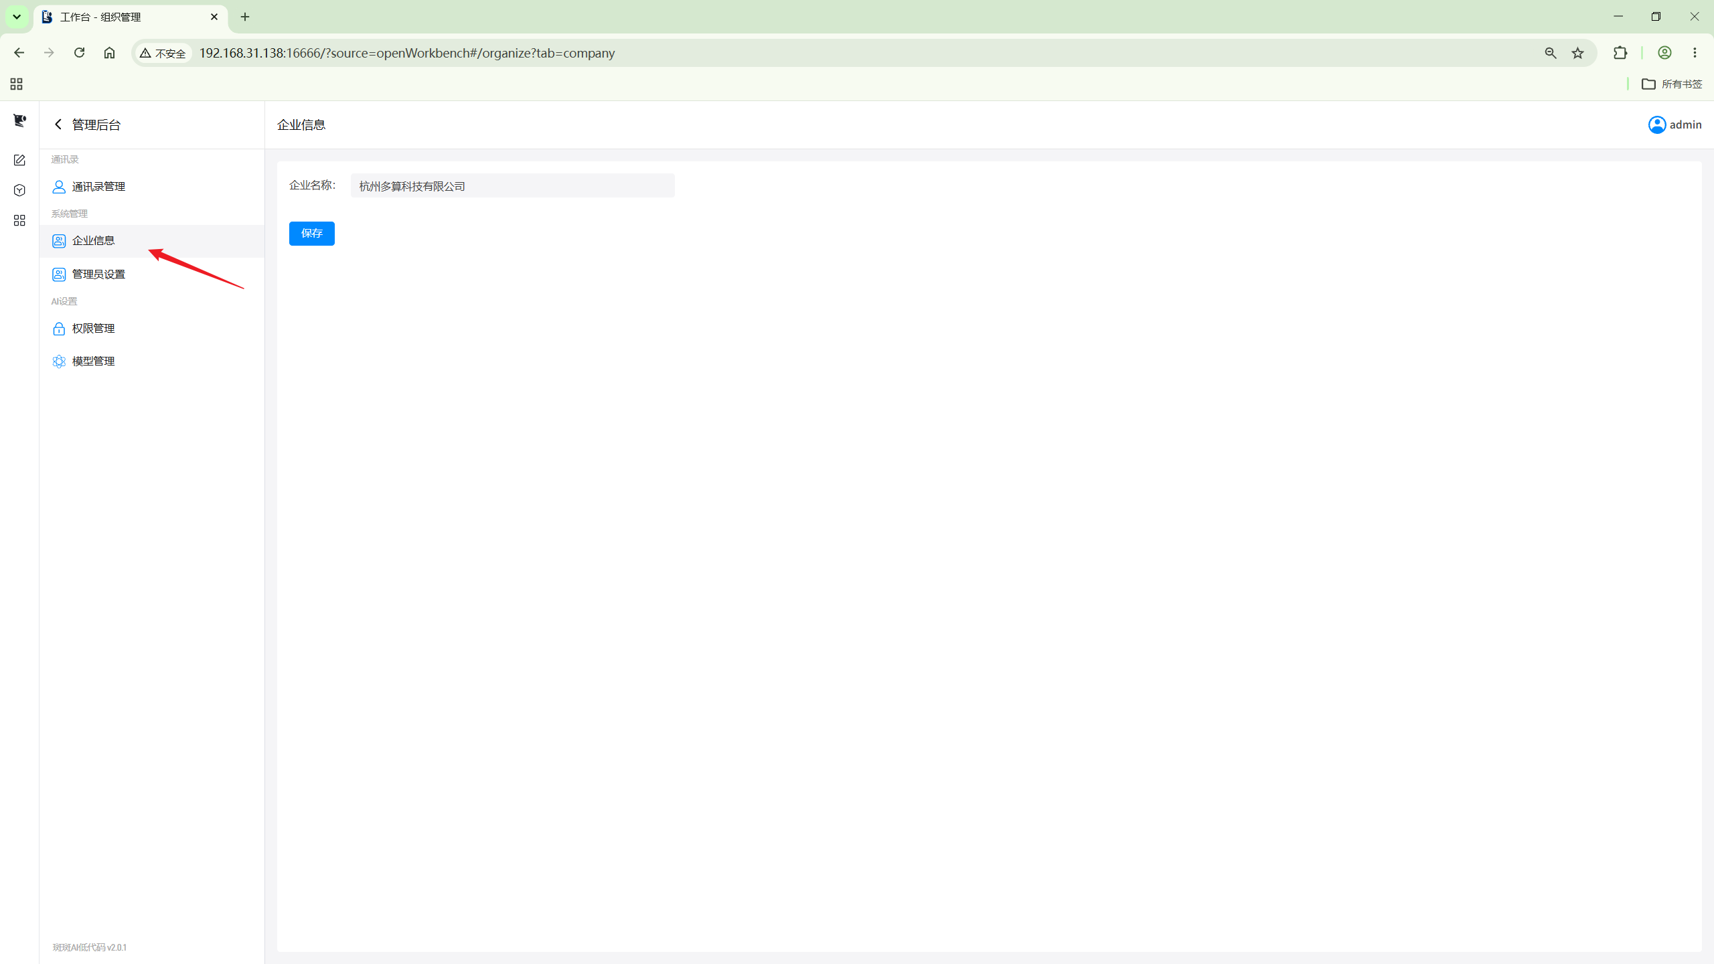
Task: Click the 斑斑AI低代码 v2.0.1 version text
Action: coord(90,947)
